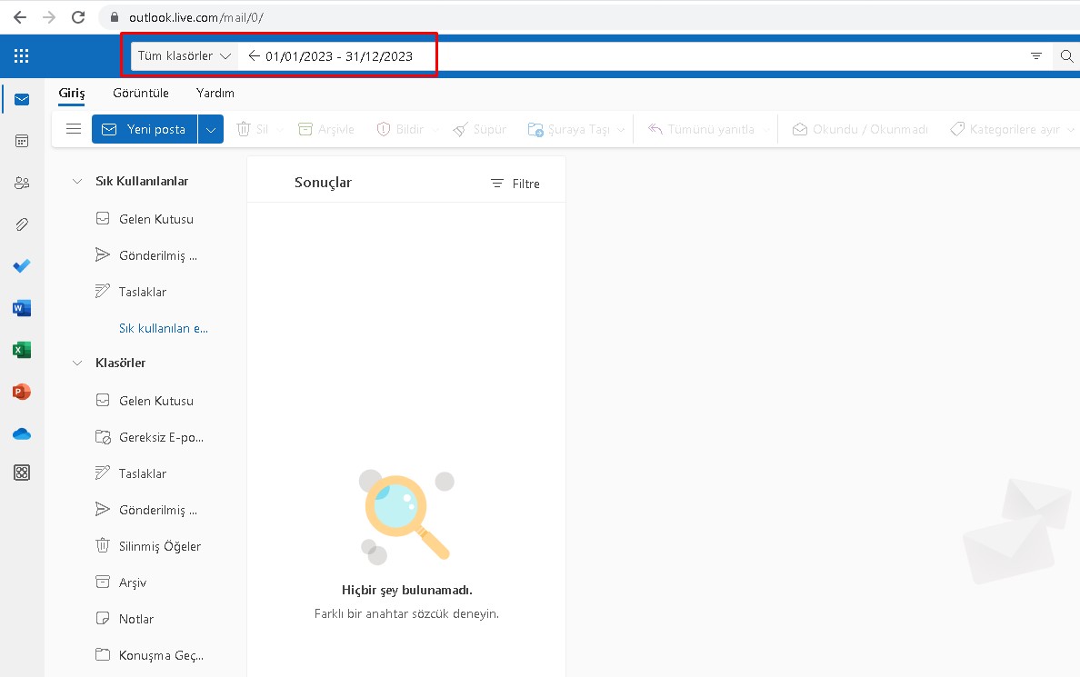The width and height of the screenshot is (1080, 677).
Task: Open OneDrive from the left rail
Action: point(22,434)
